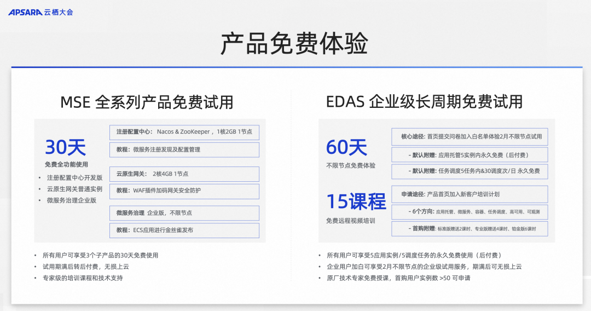Select the label 免费全功能使用
Viewport: 591px width, 311px height.
point(66,164)
